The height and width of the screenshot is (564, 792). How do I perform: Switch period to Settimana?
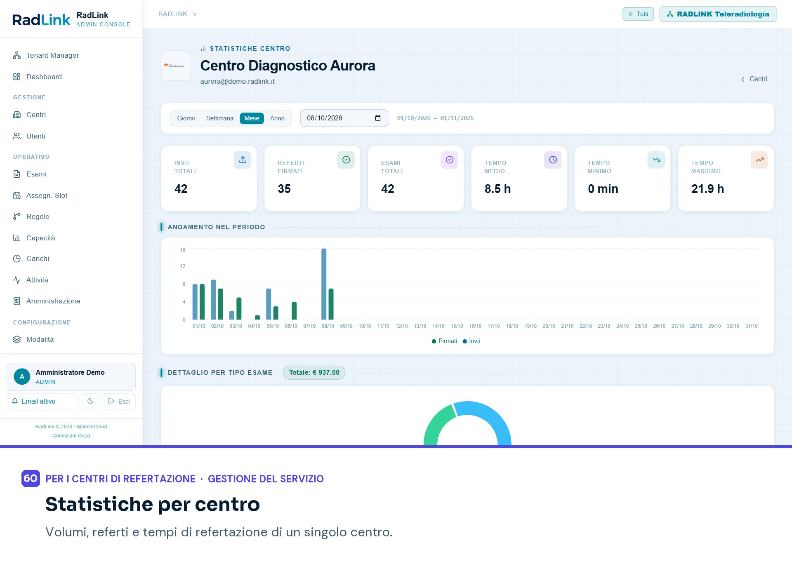(x=220, y=118)
